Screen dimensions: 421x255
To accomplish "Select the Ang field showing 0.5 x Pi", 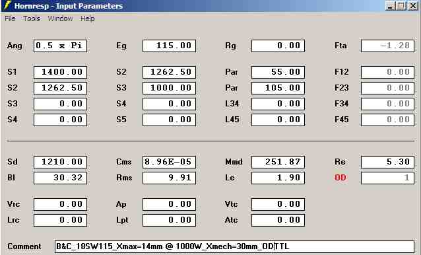I will (61, 46).
